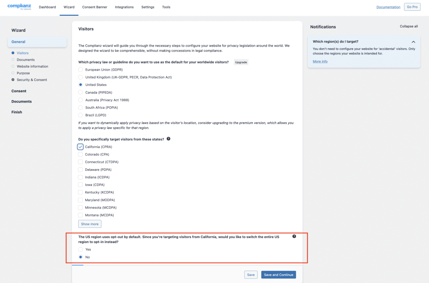Uncheck the California (CPRA) checkbox

coord(80,147)
